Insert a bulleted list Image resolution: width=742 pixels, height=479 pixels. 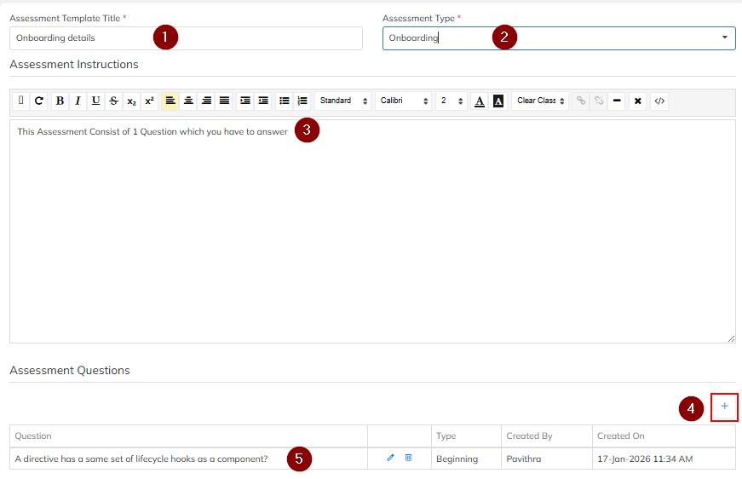[x=284, y=101]
